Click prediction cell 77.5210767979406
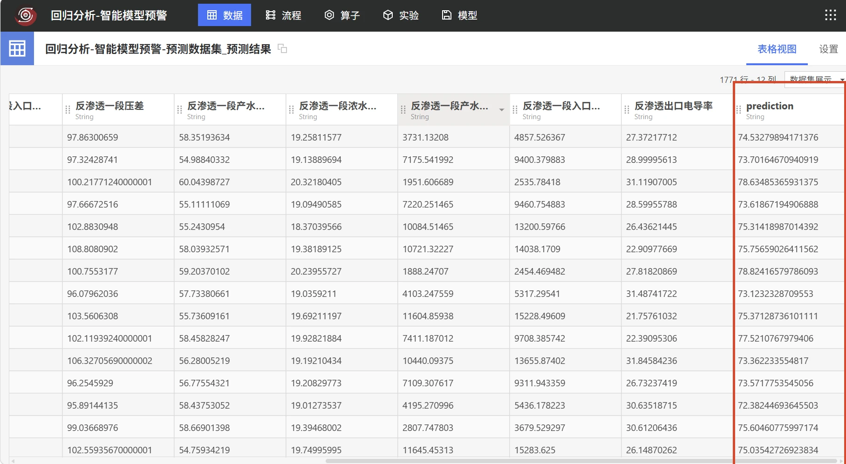 790,338
